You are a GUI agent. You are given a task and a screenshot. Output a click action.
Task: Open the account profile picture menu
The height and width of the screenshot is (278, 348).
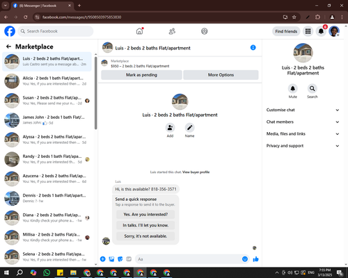tap(334, 31)
